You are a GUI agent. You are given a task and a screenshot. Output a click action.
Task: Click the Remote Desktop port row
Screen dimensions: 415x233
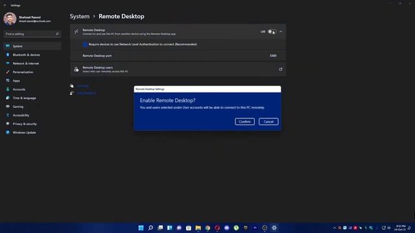pyautogui.click(x=178, y=56)
